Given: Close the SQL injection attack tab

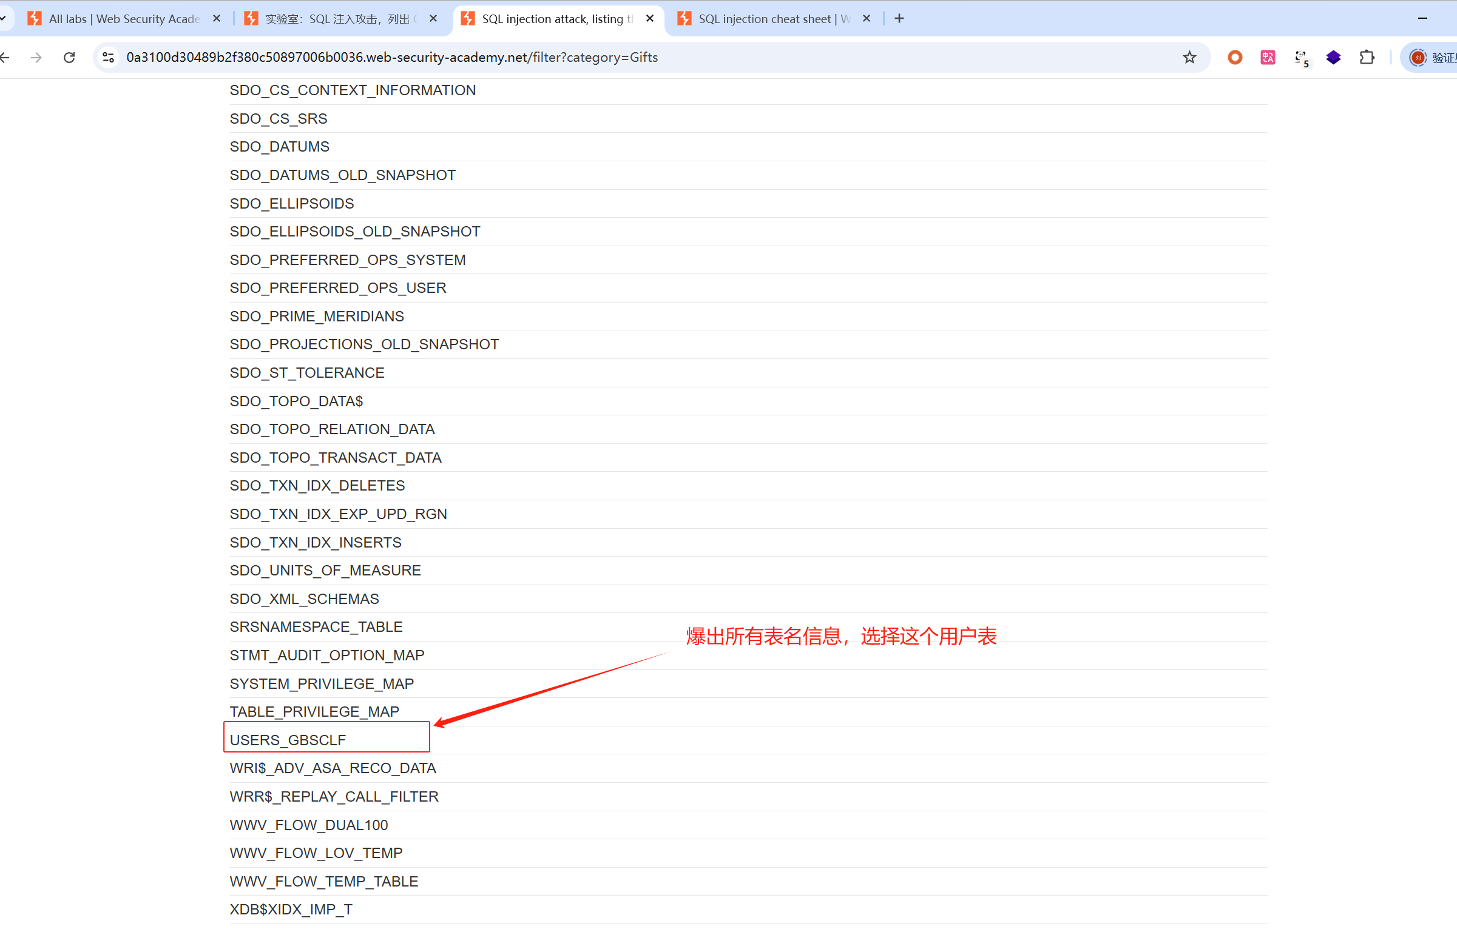Looking at the screenshot, I should [649, 19].
